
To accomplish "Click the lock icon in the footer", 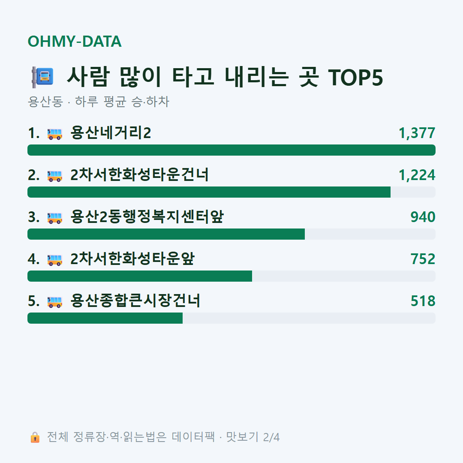I will click(x=35, y=437).
